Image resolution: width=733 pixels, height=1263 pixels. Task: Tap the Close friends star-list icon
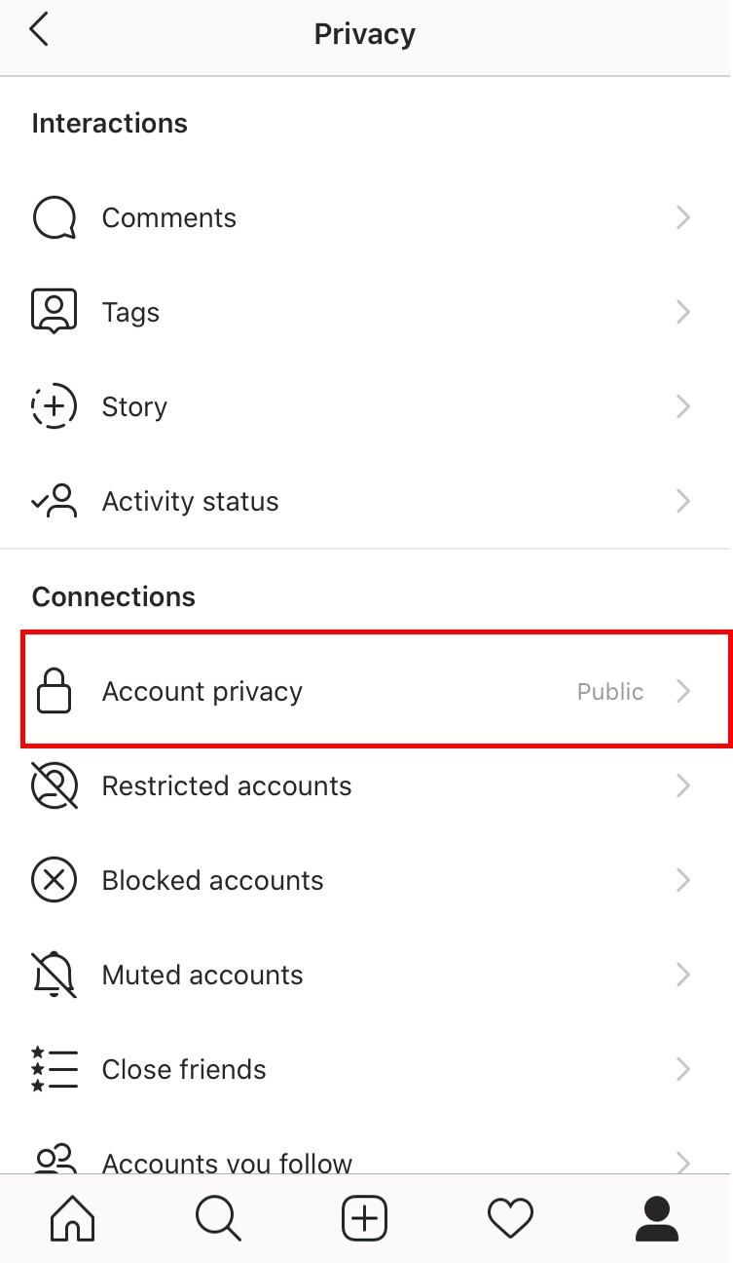tap(55, 1069)
